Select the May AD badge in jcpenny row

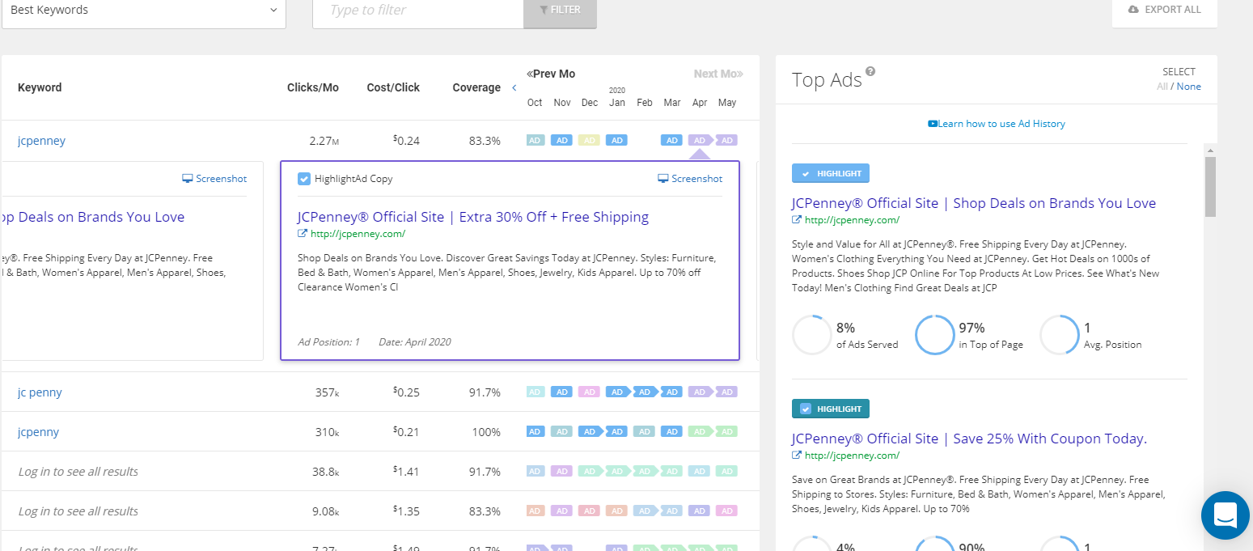[727, 432]
